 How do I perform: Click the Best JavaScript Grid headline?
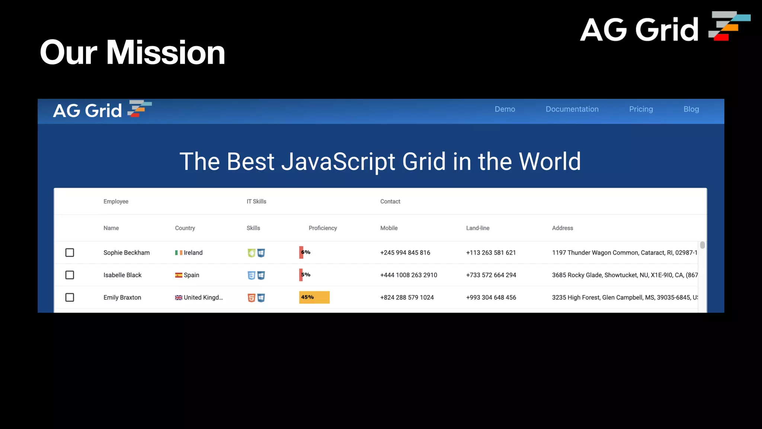pyautogui.click(x=380, y=162)
